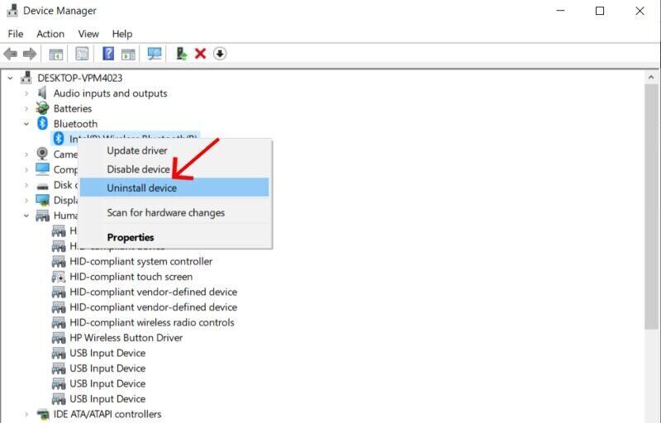Click the Batteries category icon
Viewport: 661px width, 423px height.
[x=42, y=108]
